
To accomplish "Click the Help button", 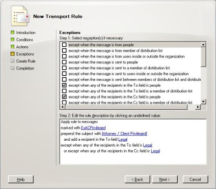I will coord(21,179).
